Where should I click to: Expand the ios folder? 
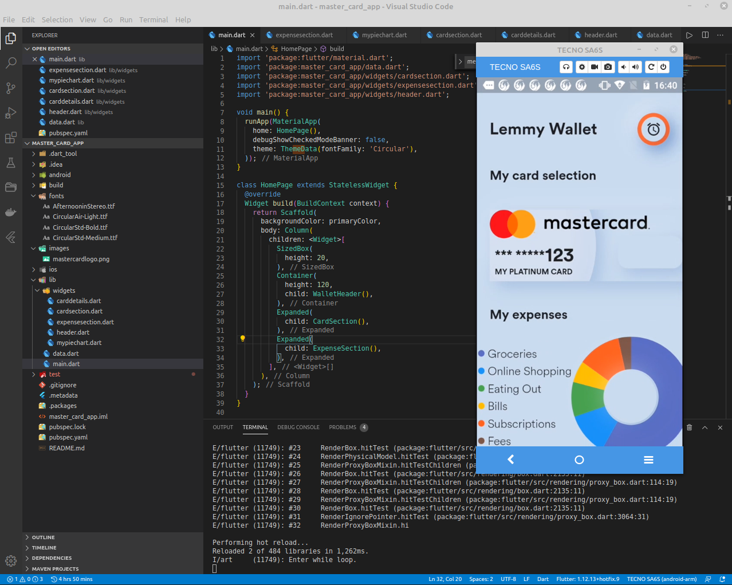point(113,269)
